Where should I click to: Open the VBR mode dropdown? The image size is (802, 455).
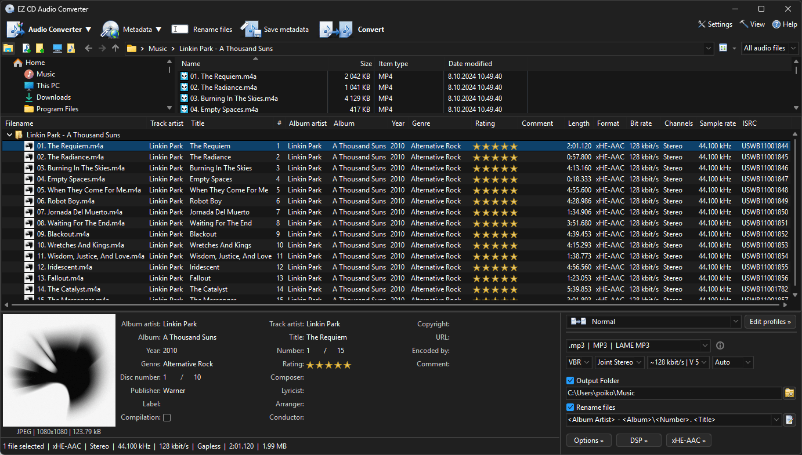point(579,362)
